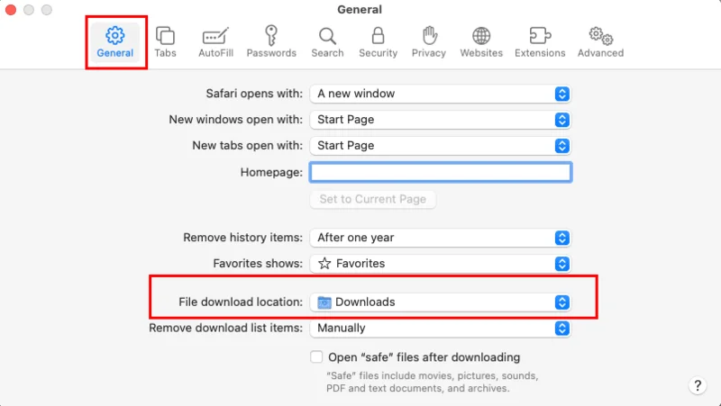Open the AutoFill preferences pane
Viewport: 721px width, 406px height.
tap(215, 41)
